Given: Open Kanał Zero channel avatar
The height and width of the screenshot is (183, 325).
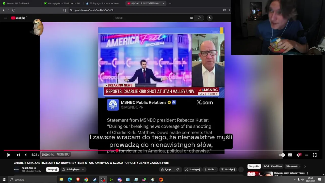Looking at the screenshot, I should 17,169.
